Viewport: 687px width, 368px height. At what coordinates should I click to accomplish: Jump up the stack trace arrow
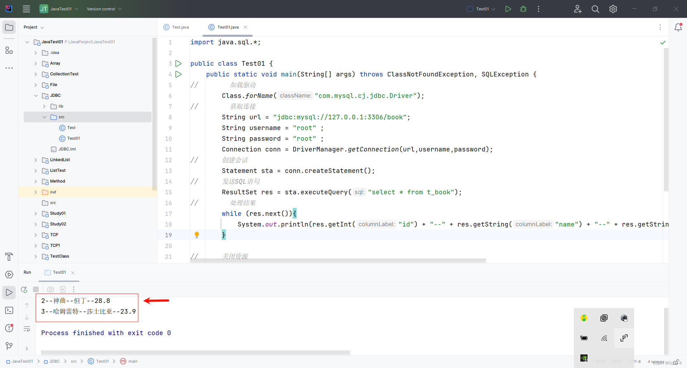click(27, 305)
